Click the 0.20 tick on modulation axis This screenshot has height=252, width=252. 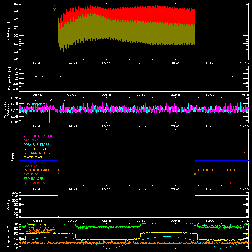[x=14, y=98]
